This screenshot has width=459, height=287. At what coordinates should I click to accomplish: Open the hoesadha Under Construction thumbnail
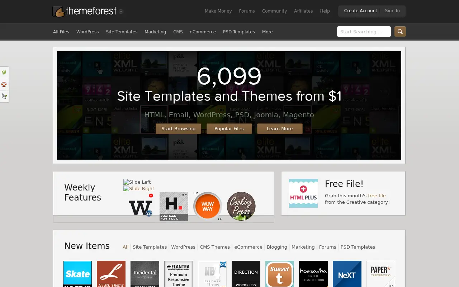point(313,274)
